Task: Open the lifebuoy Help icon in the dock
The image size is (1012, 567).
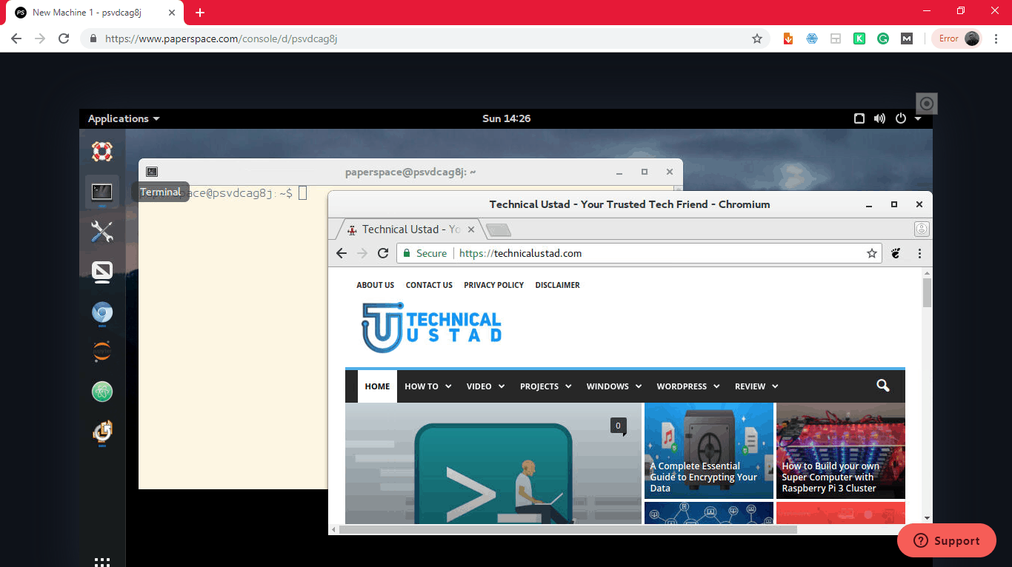Action: tap(101, 152)
